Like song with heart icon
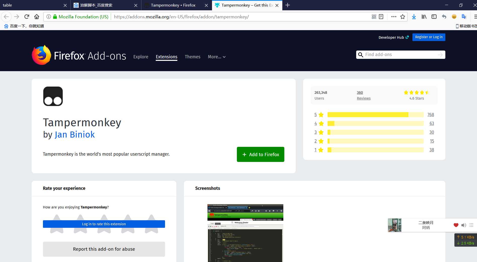 [456, 225]
